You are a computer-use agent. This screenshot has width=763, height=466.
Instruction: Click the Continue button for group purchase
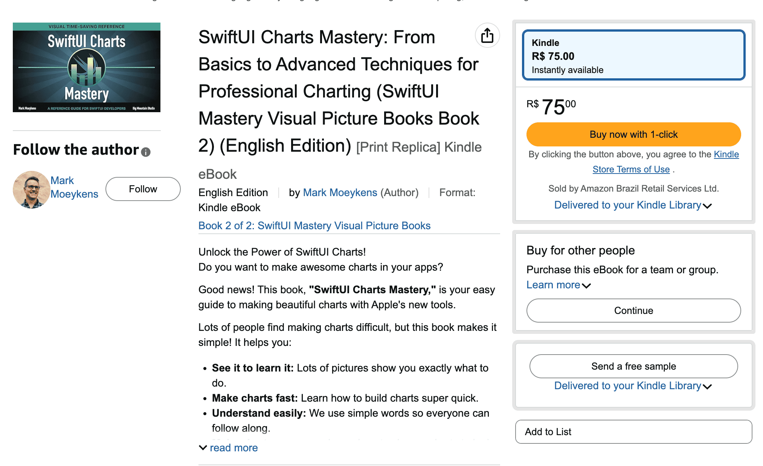pyautogui.click(x=633, y=311)
